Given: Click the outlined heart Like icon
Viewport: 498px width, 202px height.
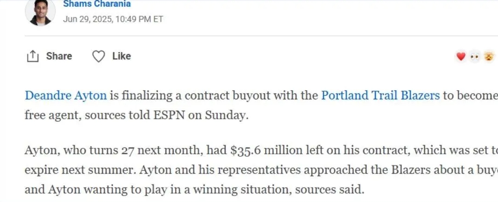Looking at the screenshot, I should [x=99, y=56].
